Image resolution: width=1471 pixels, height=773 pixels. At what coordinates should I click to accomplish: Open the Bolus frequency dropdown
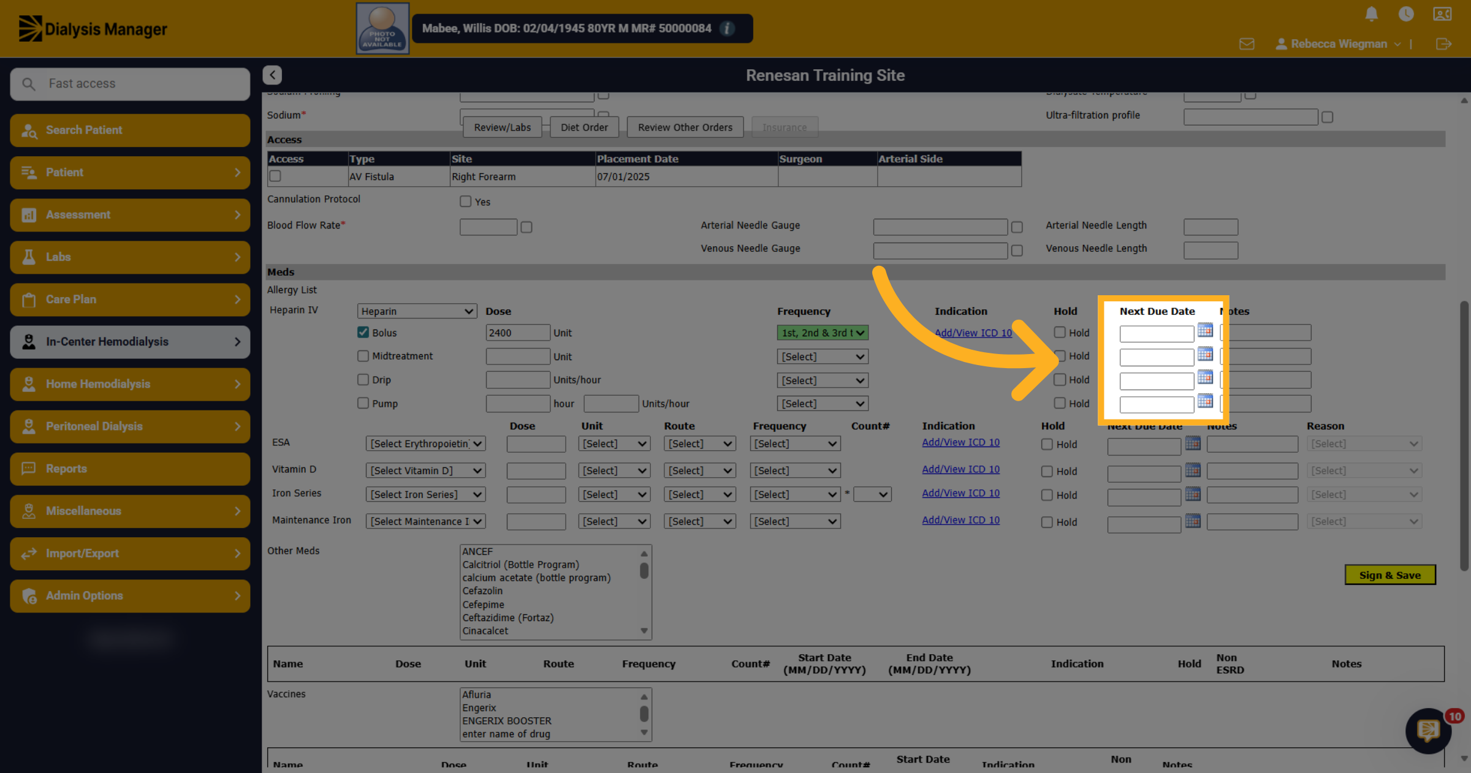(x=823, y=333)
